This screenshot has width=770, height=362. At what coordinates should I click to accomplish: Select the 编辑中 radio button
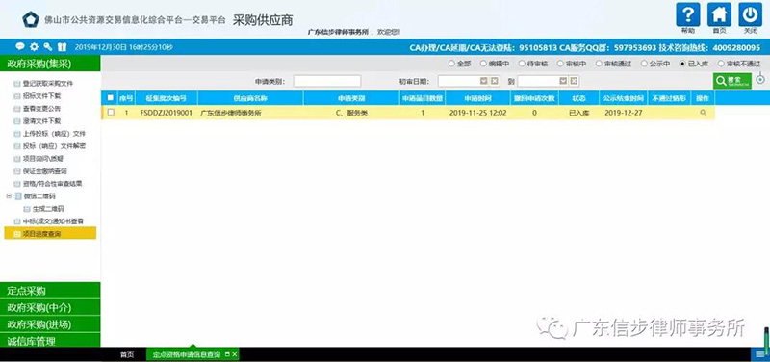pyautogui.click(x=483, y=64)
